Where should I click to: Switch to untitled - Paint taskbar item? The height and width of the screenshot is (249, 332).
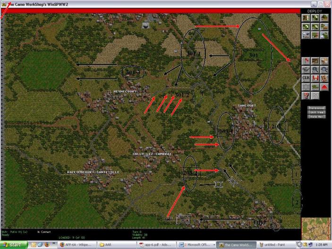[x=275, y=245]
